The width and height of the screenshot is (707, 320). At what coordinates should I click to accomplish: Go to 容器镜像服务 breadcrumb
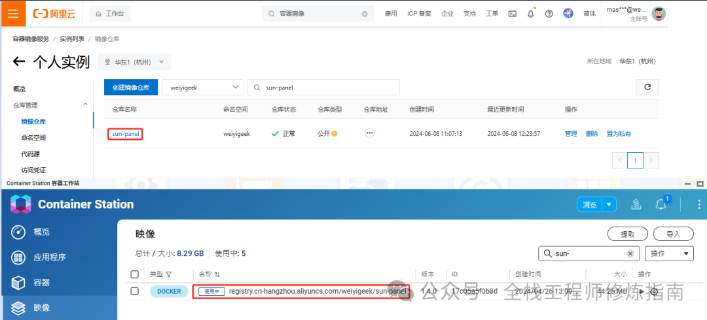[x=31, y=39]
